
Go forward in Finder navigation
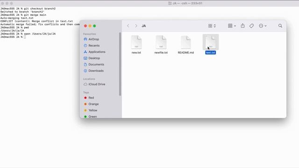(136, 26)
